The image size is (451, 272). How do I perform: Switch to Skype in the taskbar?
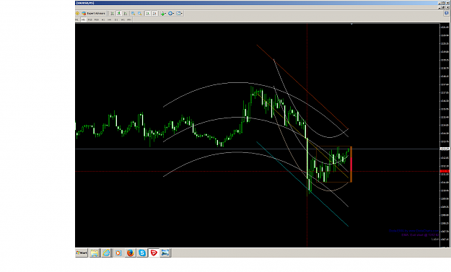point(142,253)
